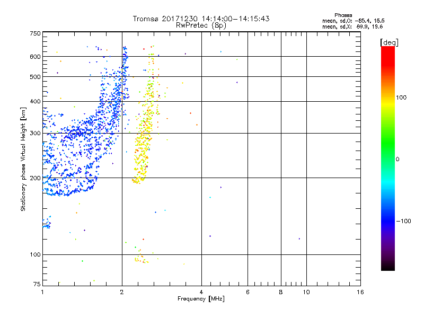The height and width of the screenshot is (318, 424).
Task: Click the x-axis tick label '10'
Action: [x=306, y=292]
